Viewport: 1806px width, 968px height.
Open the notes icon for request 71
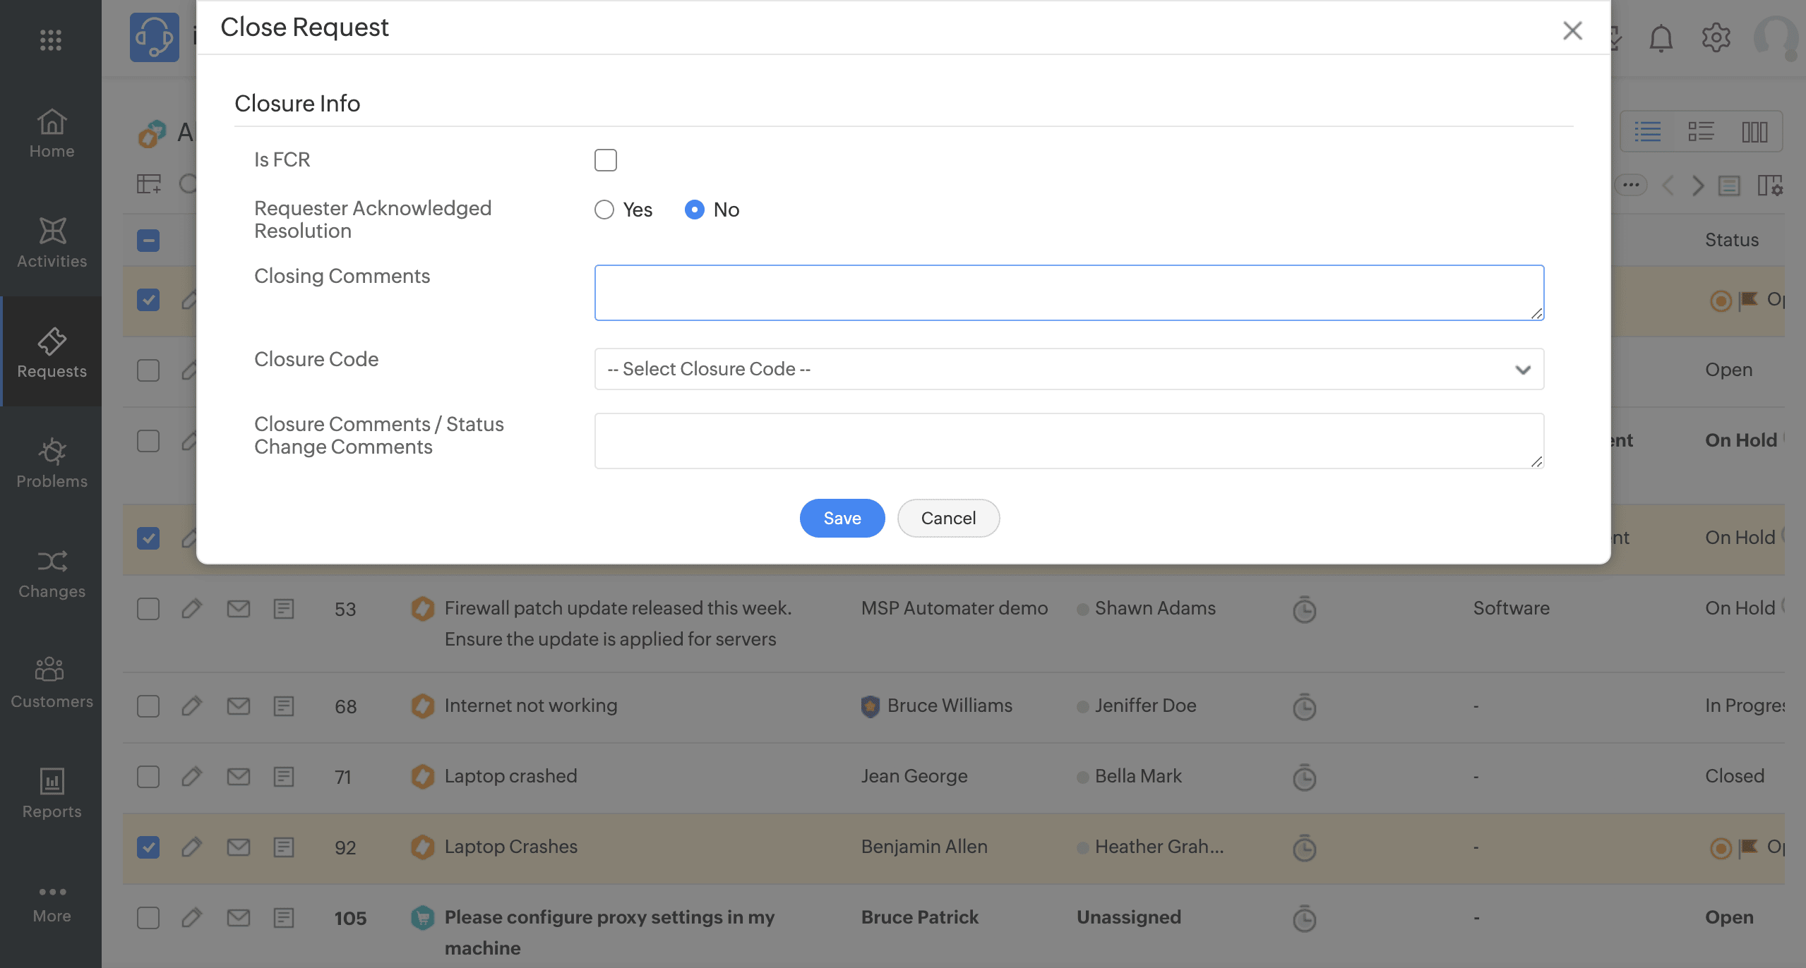284,776
